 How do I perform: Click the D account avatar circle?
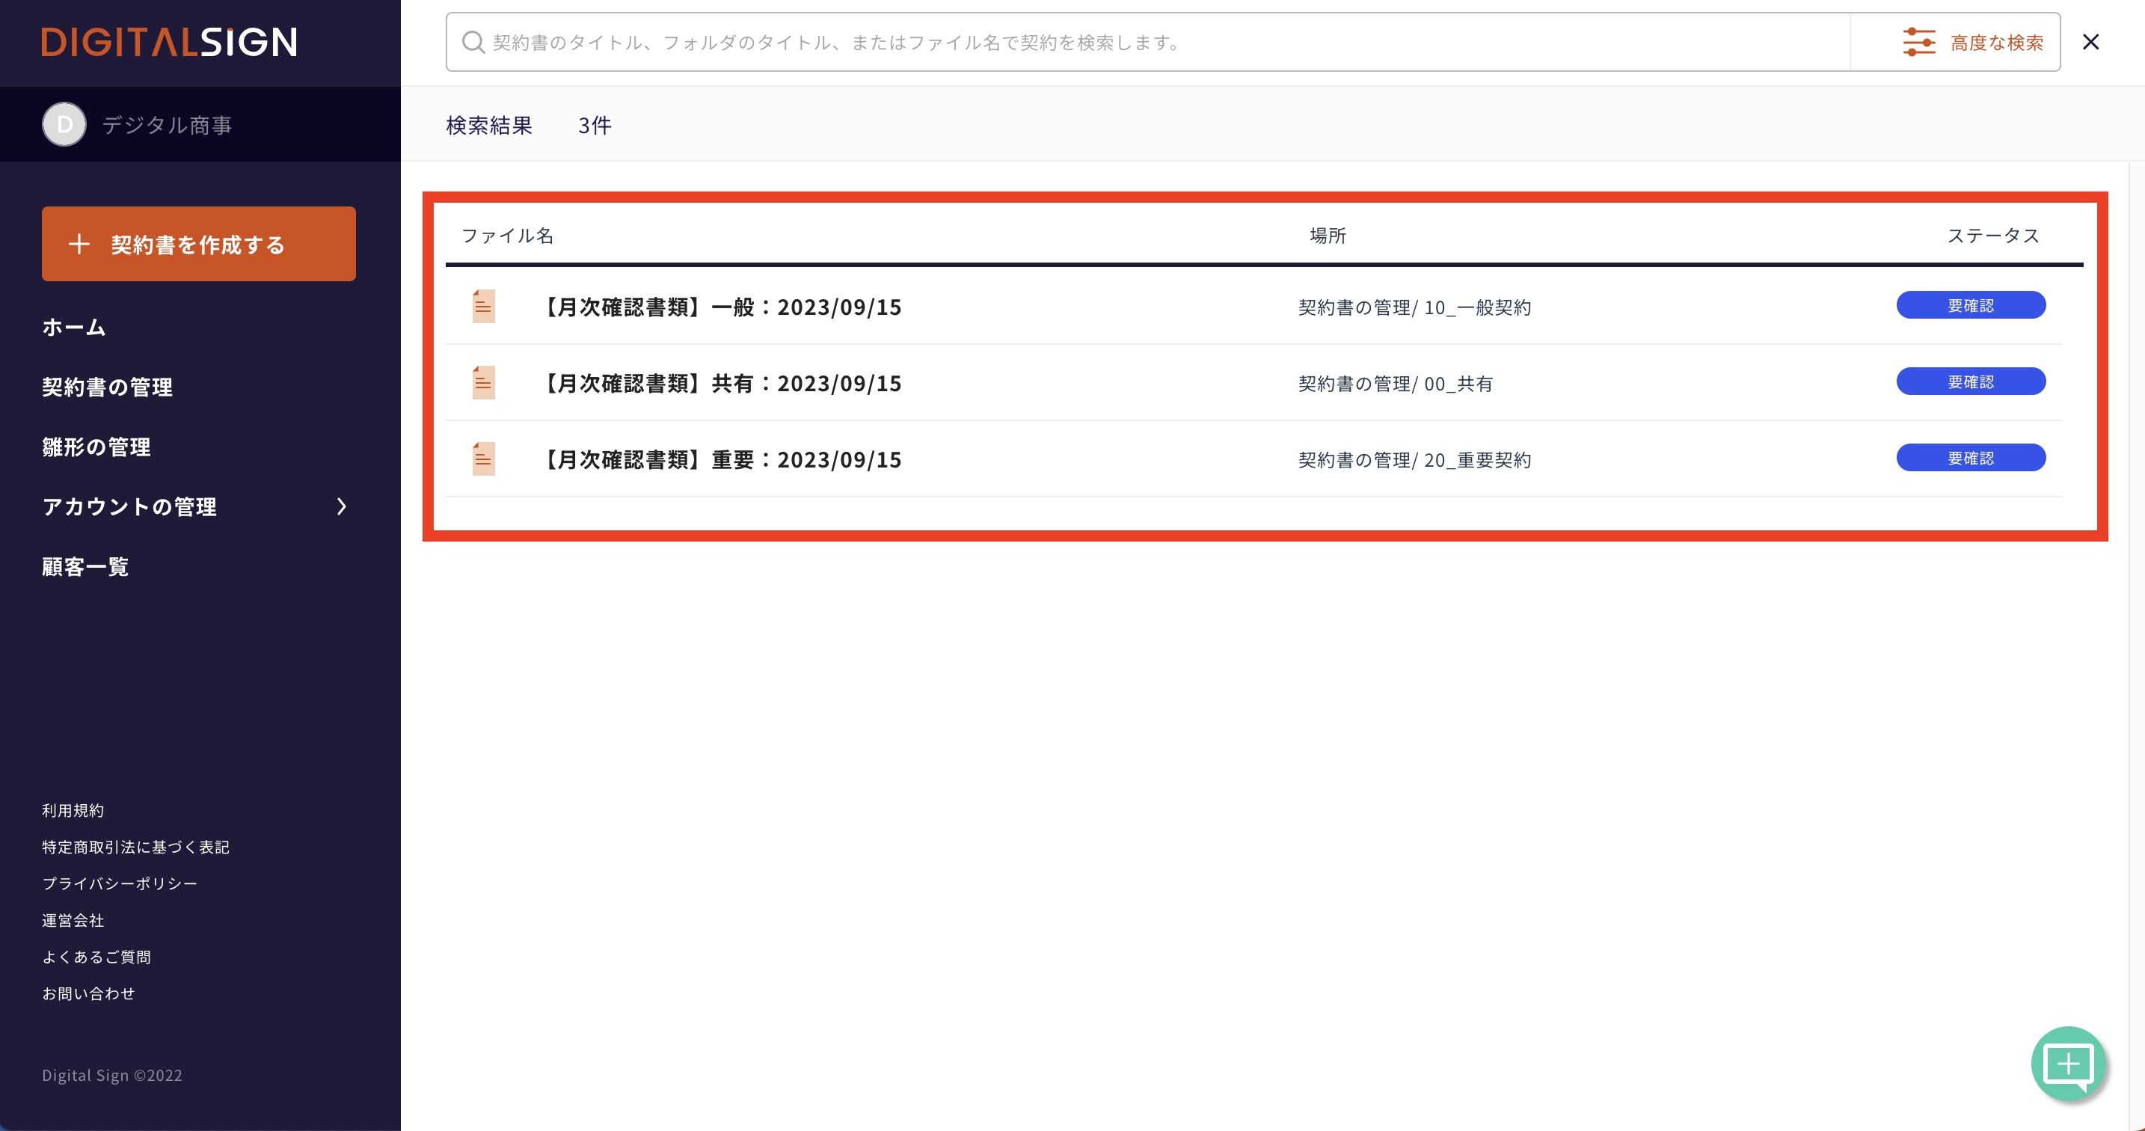point(64,125)
